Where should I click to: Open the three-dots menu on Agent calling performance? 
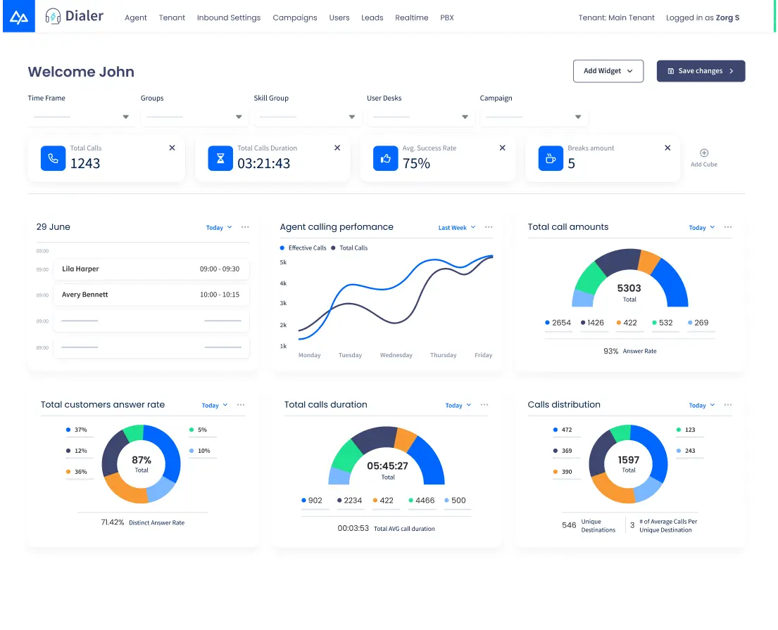pos(489,227)
